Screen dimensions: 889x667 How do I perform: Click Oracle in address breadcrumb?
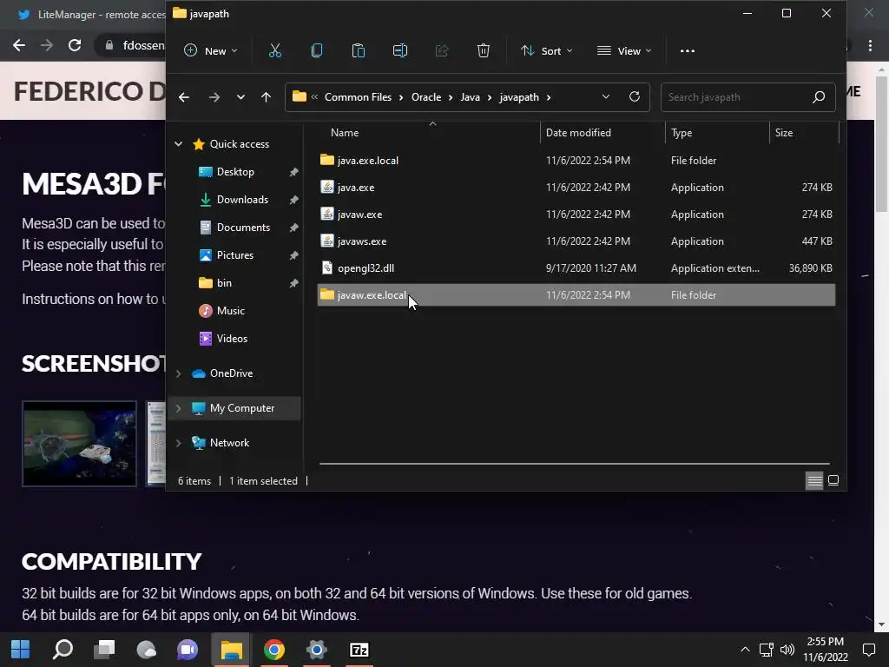coord(426,97)
